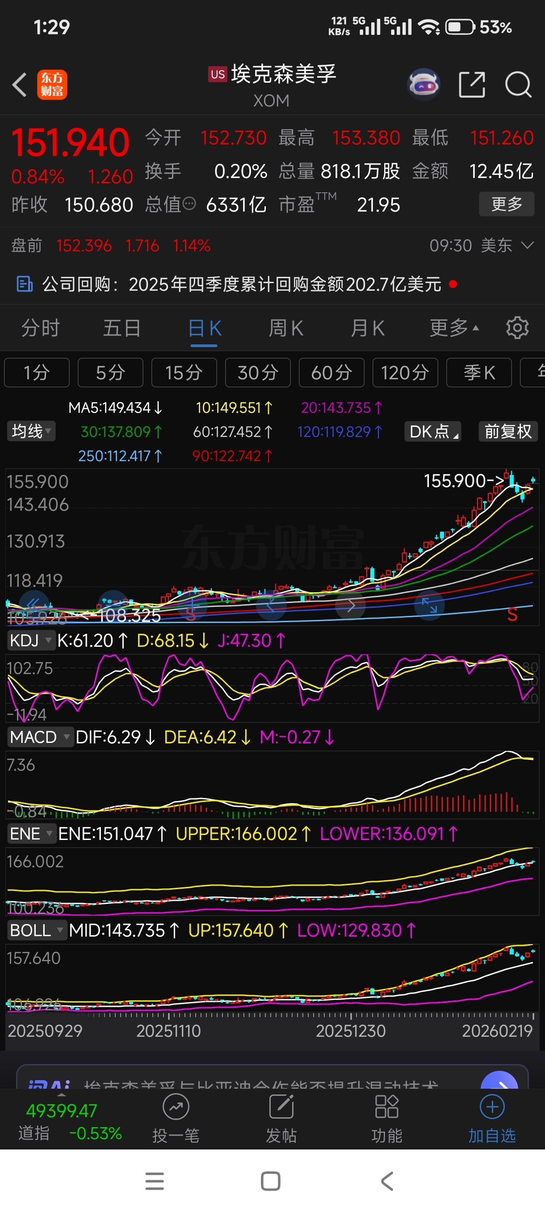545x1213 pixels.
Task: Open the Eastmoney orange logo icon
Action: [52, 85]
